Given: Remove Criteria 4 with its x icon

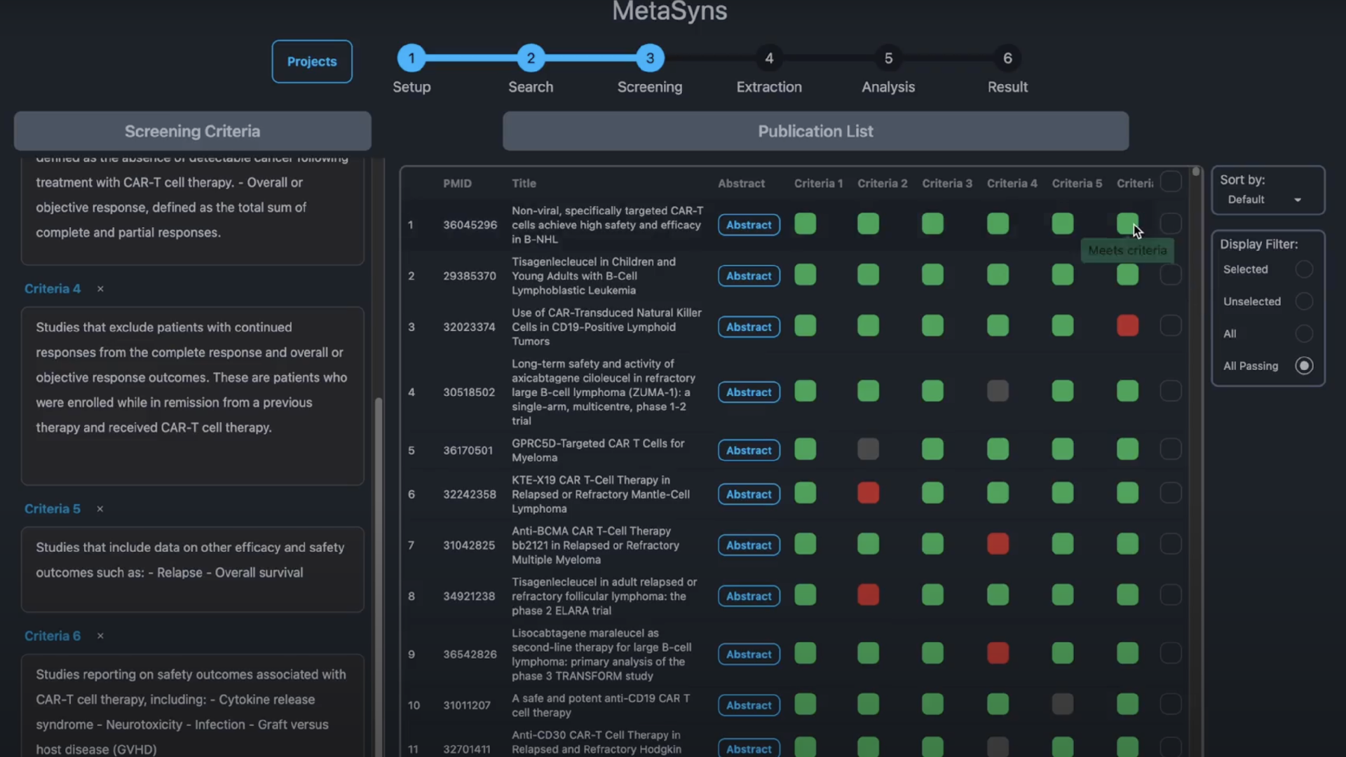Looking at the screenshot, I should [100, 289].
